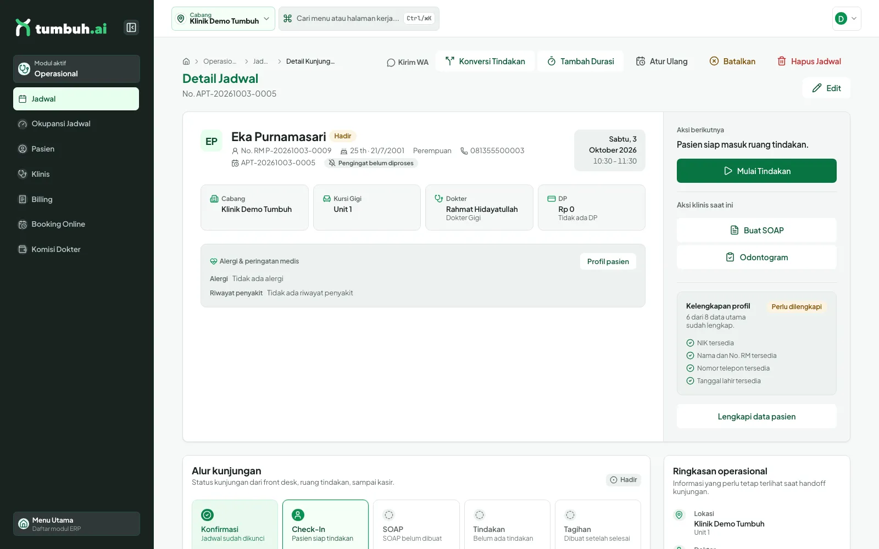The height and width of the screenshot is (549, 879).
Task: Click the NIK tersedia check icon
Action: coord(690,343)
